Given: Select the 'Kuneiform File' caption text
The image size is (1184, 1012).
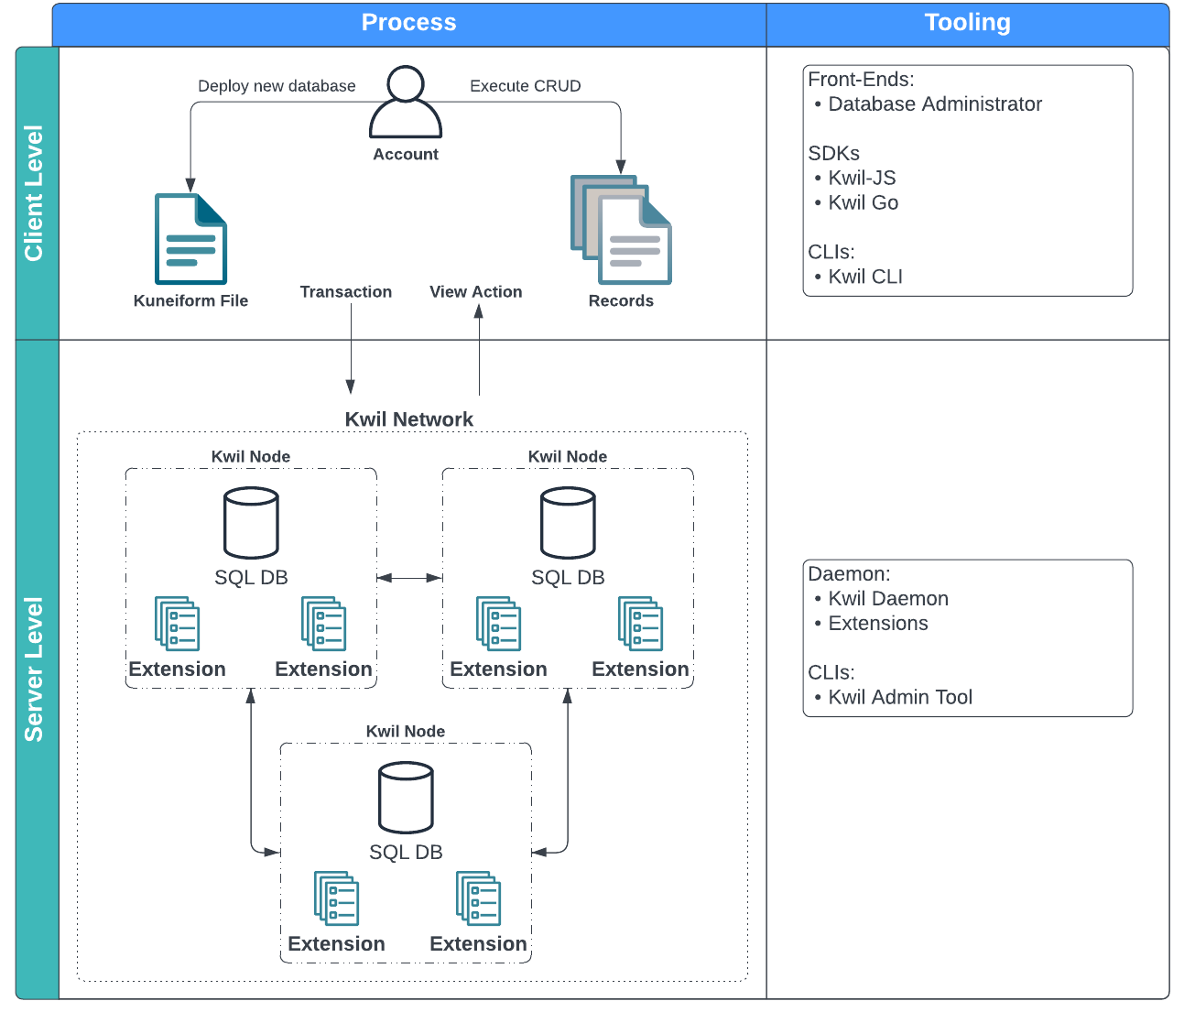Looking at the screenshot, I should coord(190,300).
